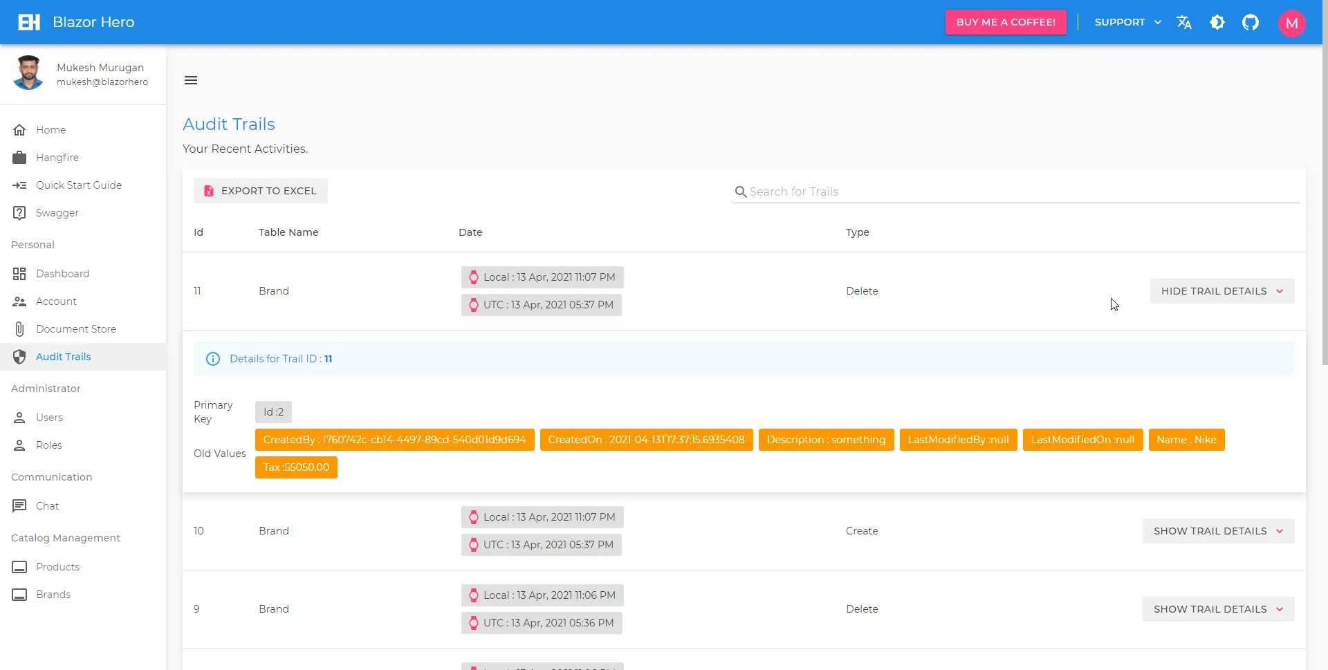Select the GitHub icon in the header
This screenshot has height=670, width=1328.
[x=1251, y=22]
